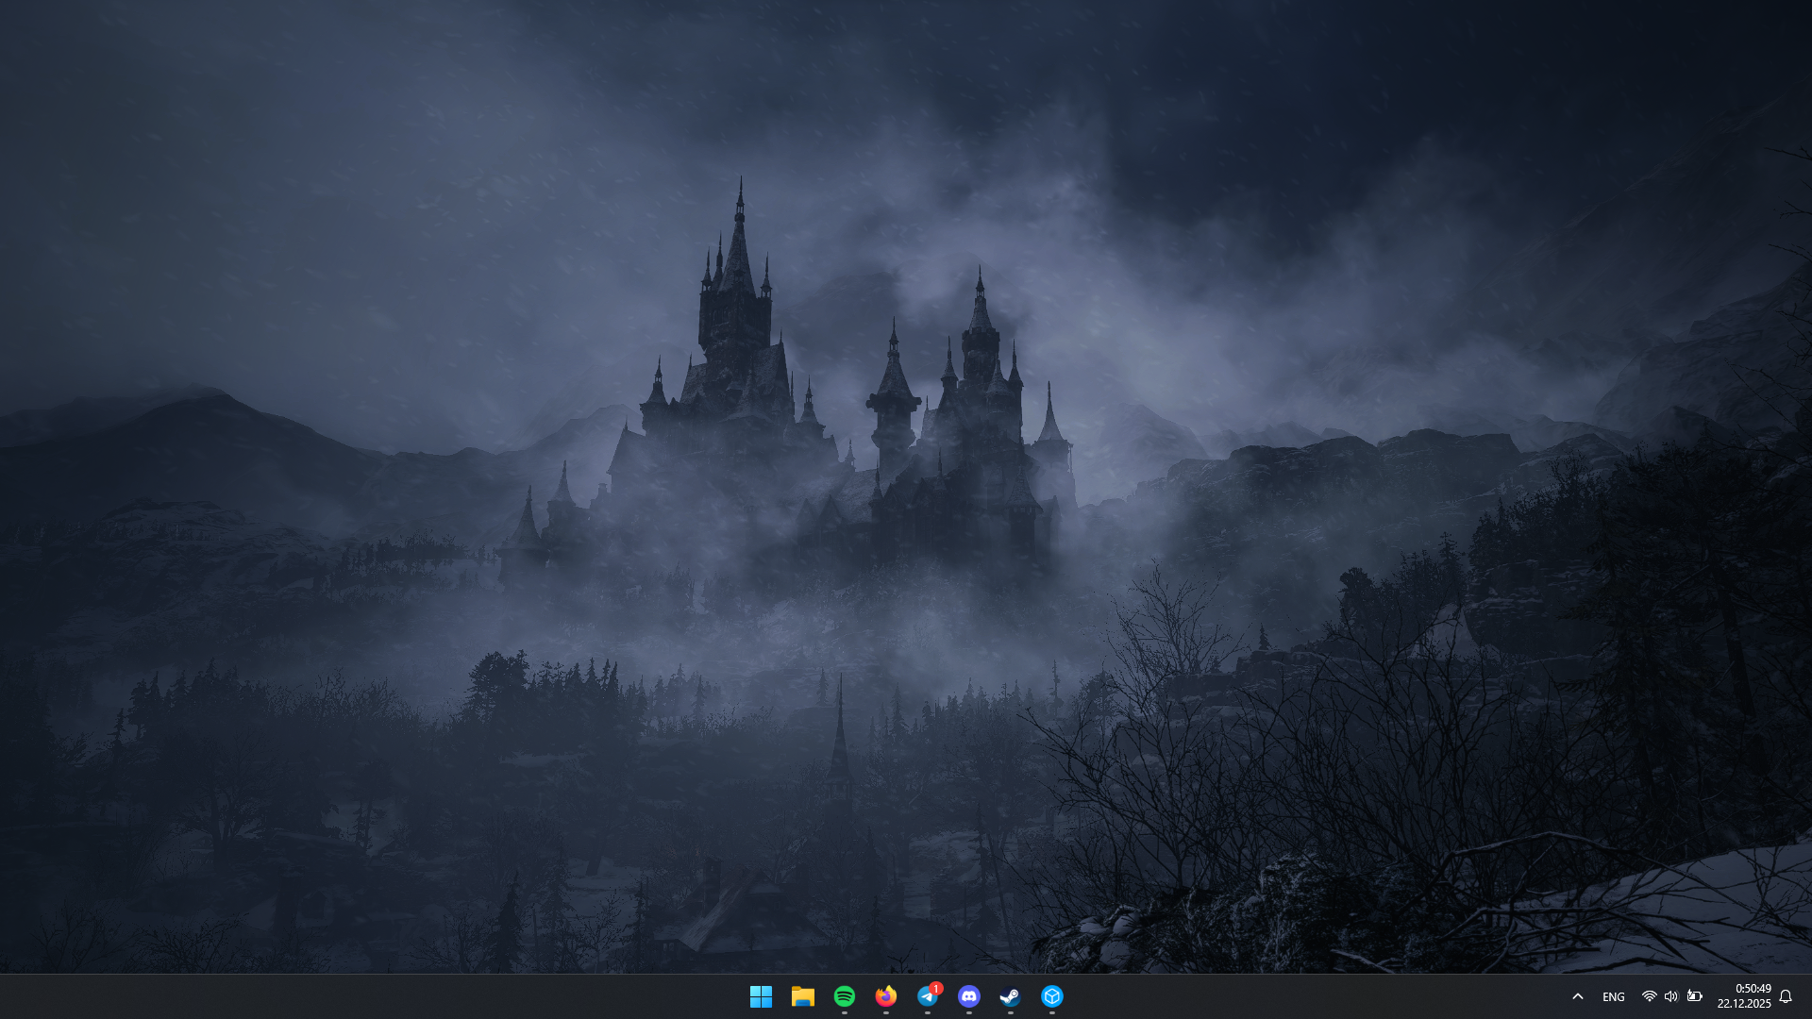Open the Windows Start menu
This screenshot has height=1019, width=1812.
(761, 996)
